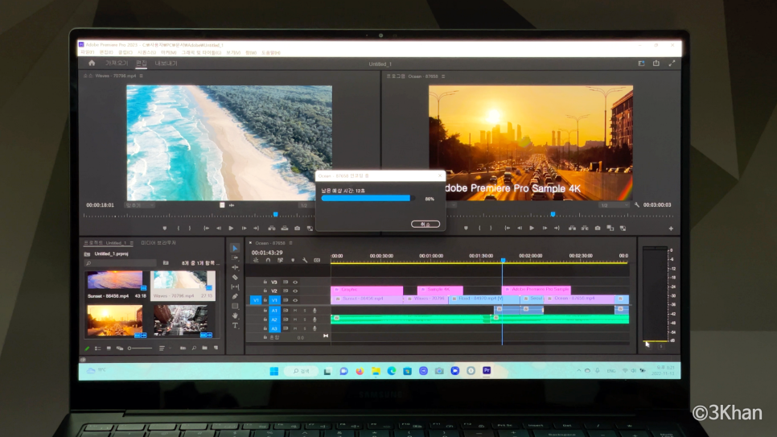
Task: Click the Find magnifier icon at Project panel bottom
Action: pyautogui.click(x=194, y=348)
